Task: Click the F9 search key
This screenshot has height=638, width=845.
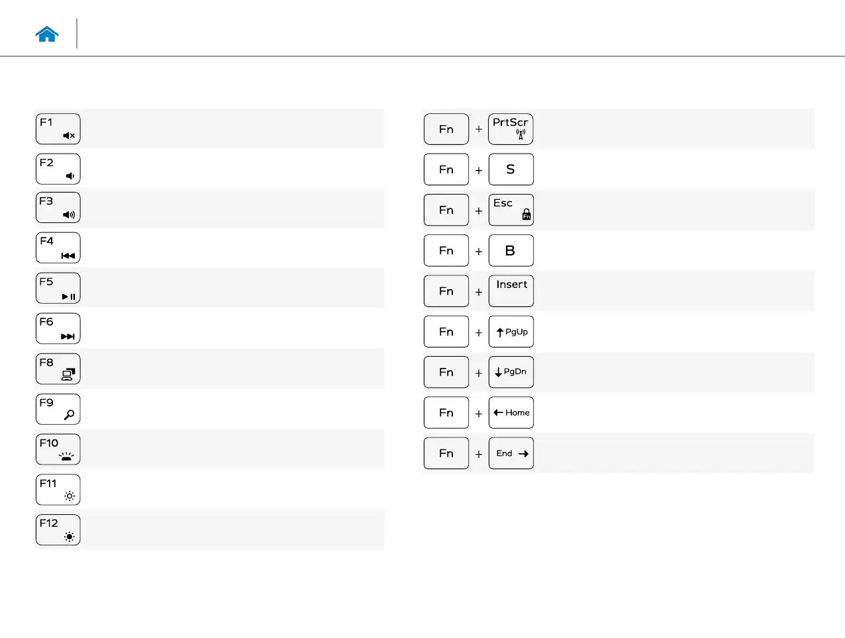Action: tap(58, 409)
